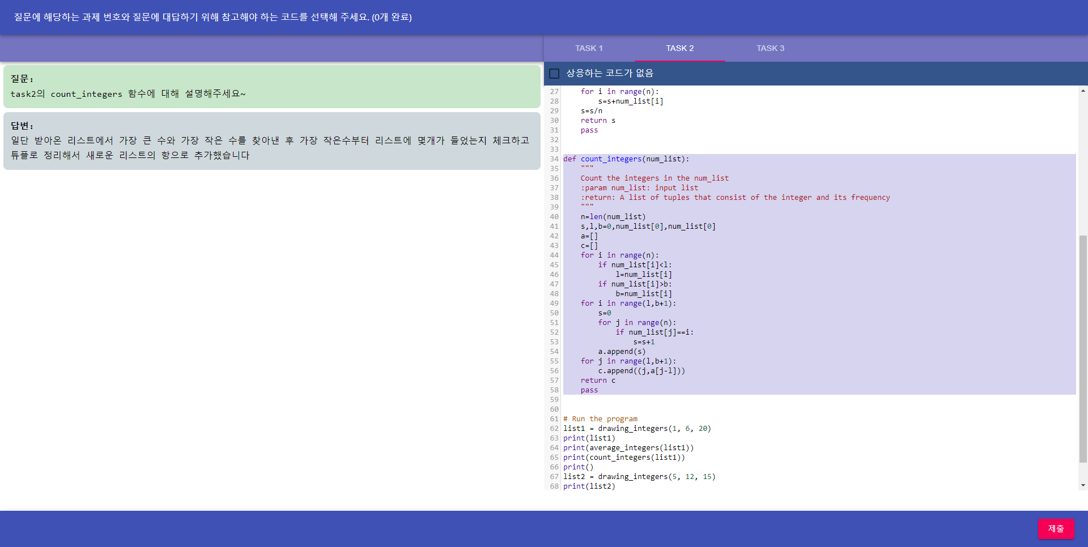Click the '# Run the program' comment line
This screenshot has width=1088, height=547.
pyautogui.click(x=600, y=419)
